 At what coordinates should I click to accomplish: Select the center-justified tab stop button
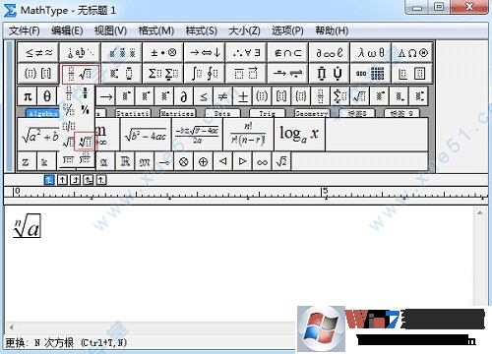pyautogui.click(x=62, y=180)
